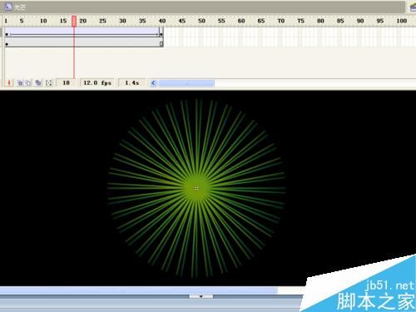416x312 pixels.
Task: Enable Onion Skin Outlines button
Action: click(28, 82)
